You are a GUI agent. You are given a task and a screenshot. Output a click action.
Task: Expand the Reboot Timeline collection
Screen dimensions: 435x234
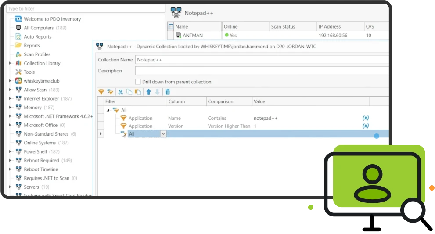pos(10,169)
